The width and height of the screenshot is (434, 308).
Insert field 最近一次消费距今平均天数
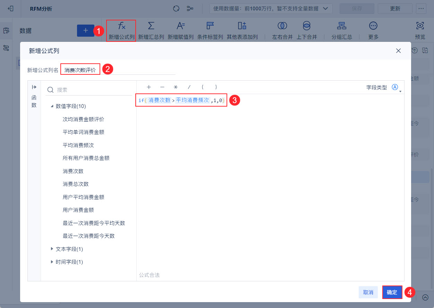[94, 223]
